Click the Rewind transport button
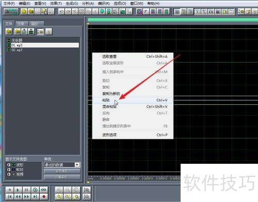Screen dimensions: 258x202 tap(18, 196)
